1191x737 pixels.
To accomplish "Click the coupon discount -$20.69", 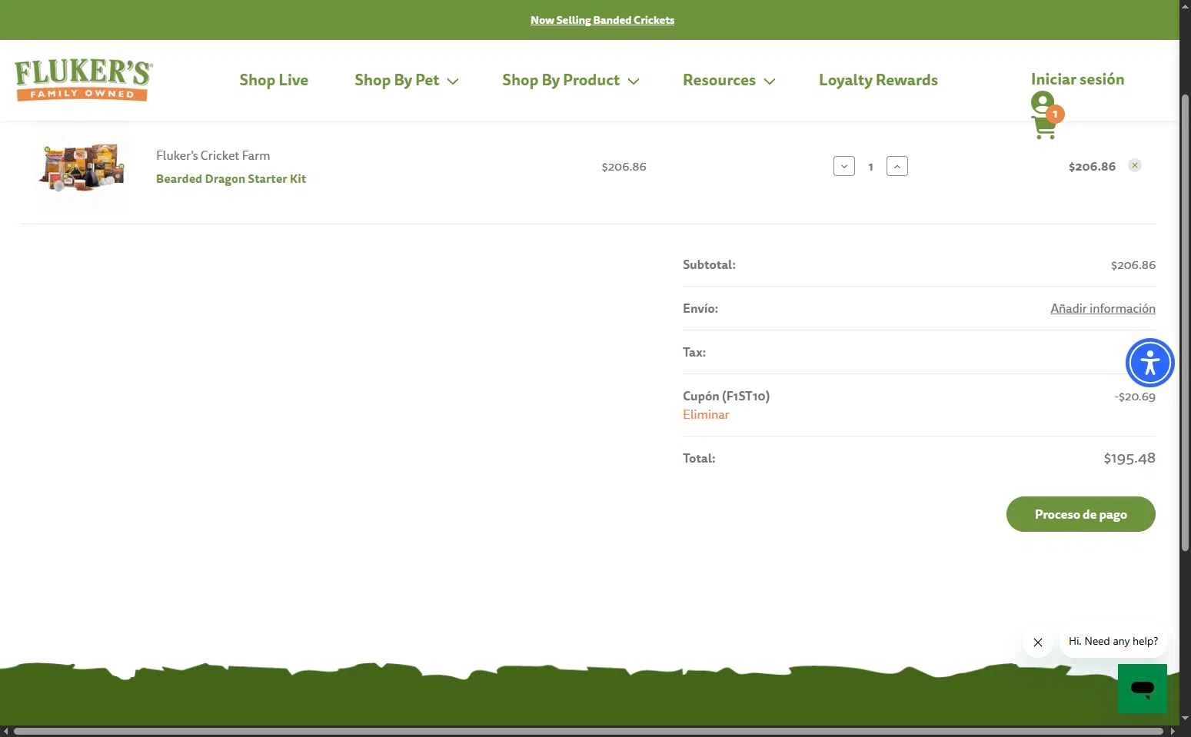I will pos(1135,397).
